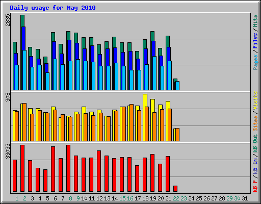Click the day 20 x-axis label

[161, 198]
